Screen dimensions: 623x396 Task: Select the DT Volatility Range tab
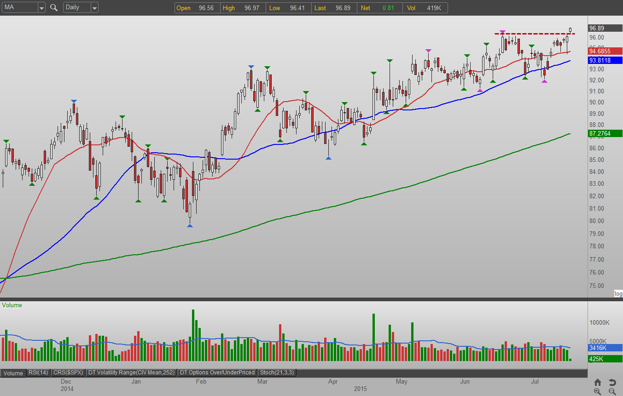tap(131, 373)
